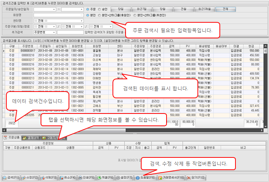Sort by the 주문유형 column header

coord(139,46)
